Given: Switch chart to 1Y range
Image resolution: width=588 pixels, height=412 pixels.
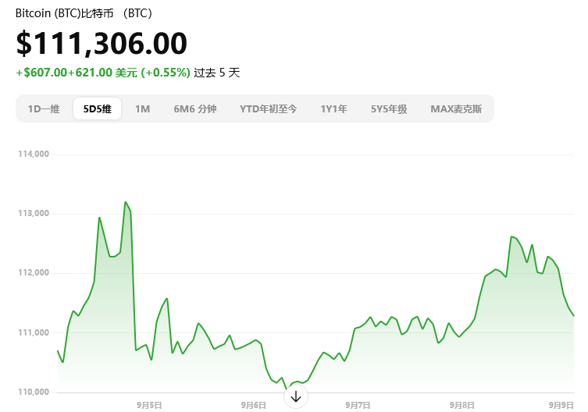Looking at the screenshot, I should (x=333, y=109).
